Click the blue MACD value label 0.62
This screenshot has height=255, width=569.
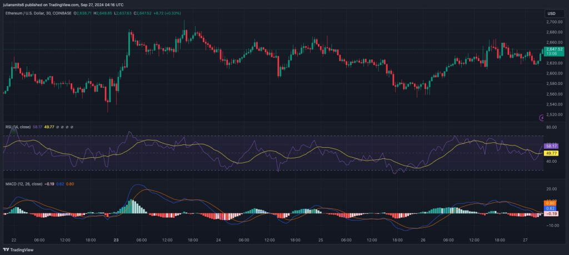[550, 208]
